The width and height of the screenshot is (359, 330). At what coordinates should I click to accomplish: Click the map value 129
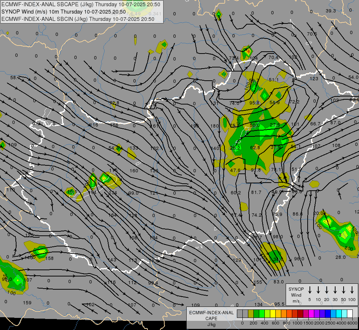[x=237, y=260]
